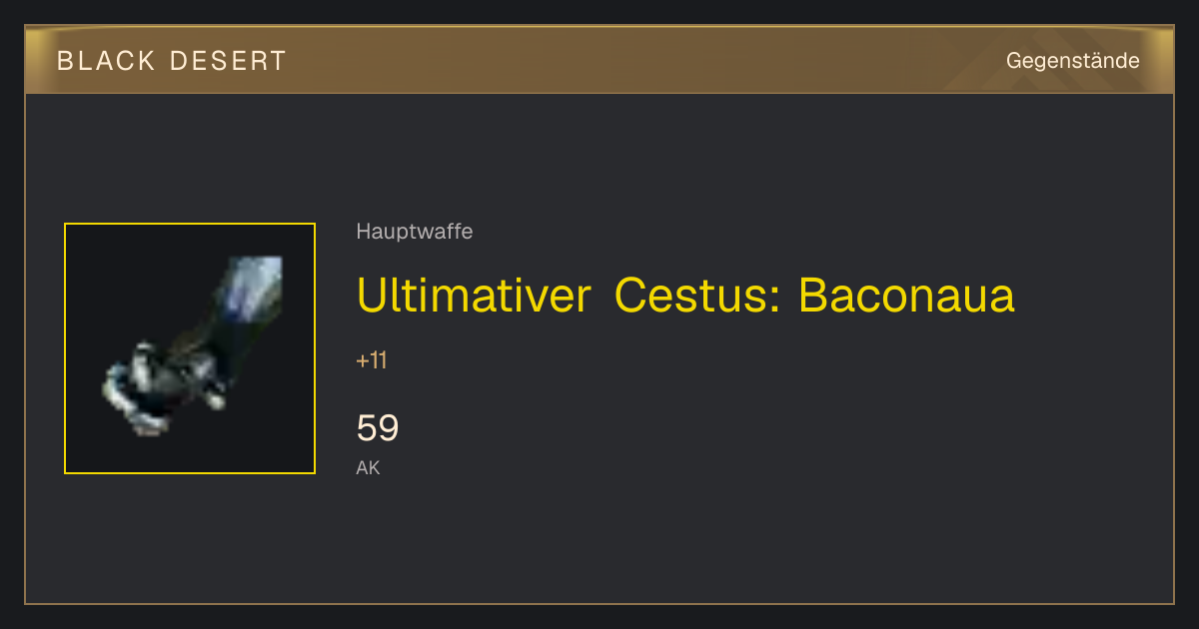Select the +11 enhancement level text

372,360
